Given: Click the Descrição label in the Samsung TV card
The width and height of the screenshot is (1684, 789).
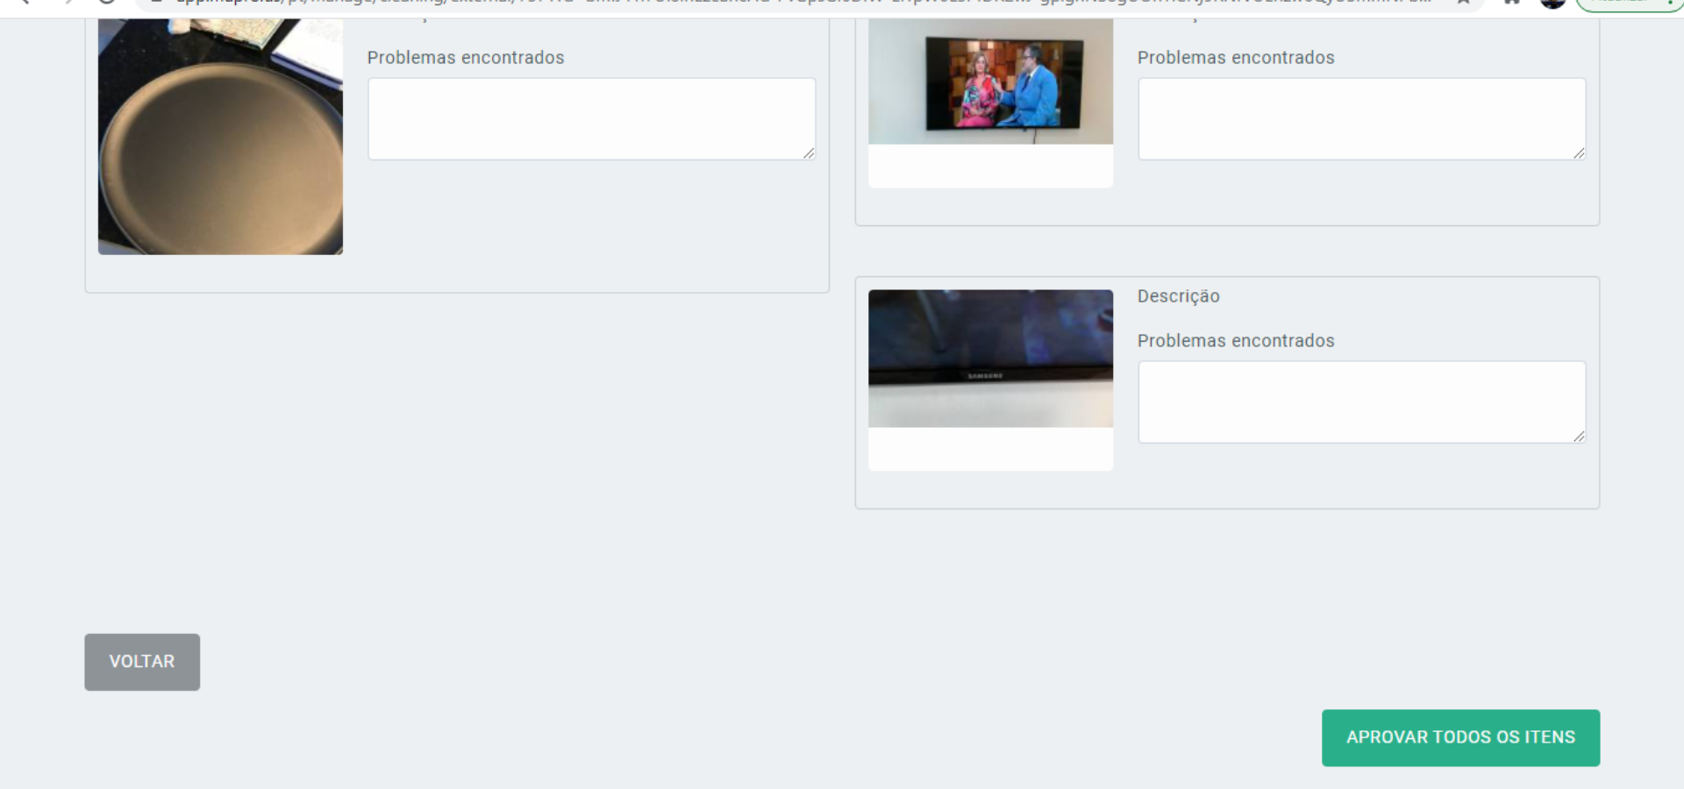Looking at the screenshot, I should pos(1178,296).
